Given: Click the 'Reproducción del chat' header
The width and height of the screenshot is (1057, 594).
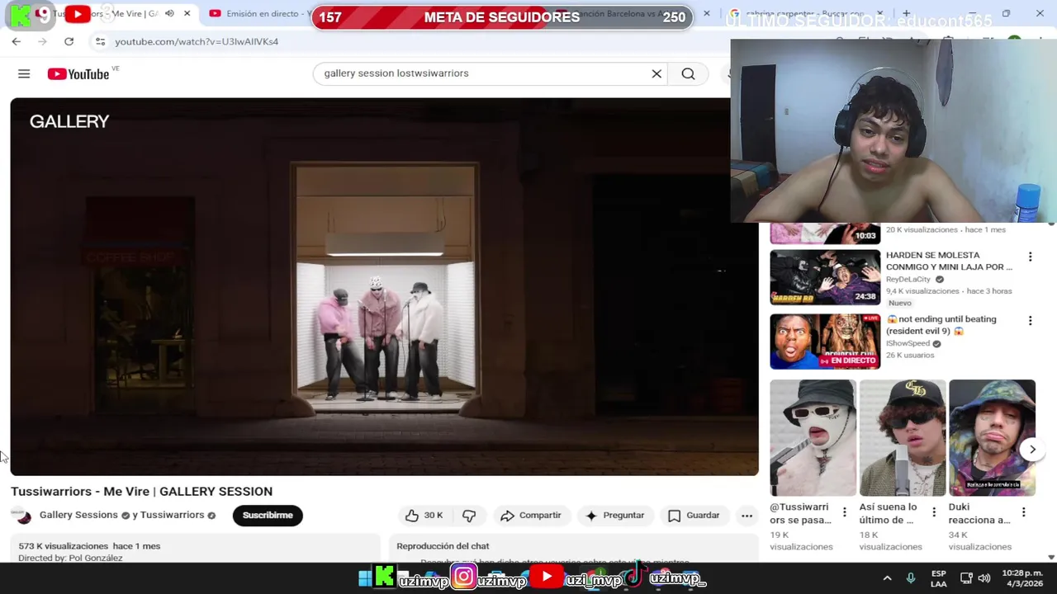Looking at the screenshot, I should [443, 546].
